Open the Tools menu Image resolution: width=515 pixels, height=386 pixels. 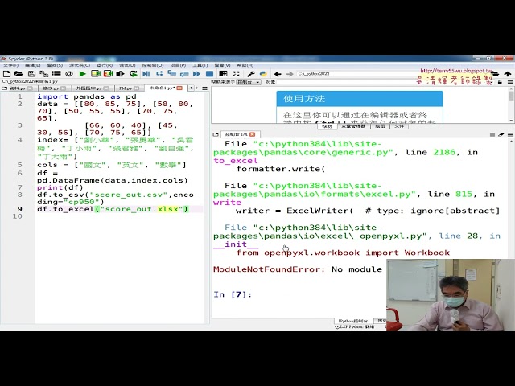[x=200, y=65]
